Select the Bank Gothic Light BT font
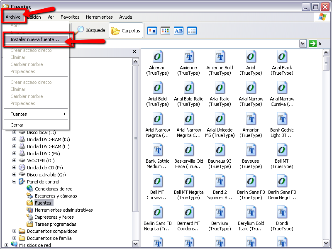Image resolution: width=332 pixels, height=249 pixels. tap(282, 119)
